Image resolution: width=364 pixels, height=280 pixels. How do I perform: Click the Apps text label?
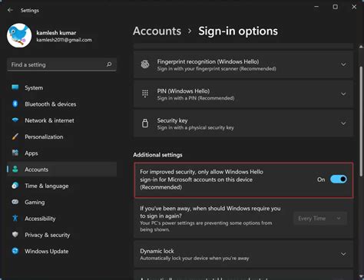[x=31, y=153]
